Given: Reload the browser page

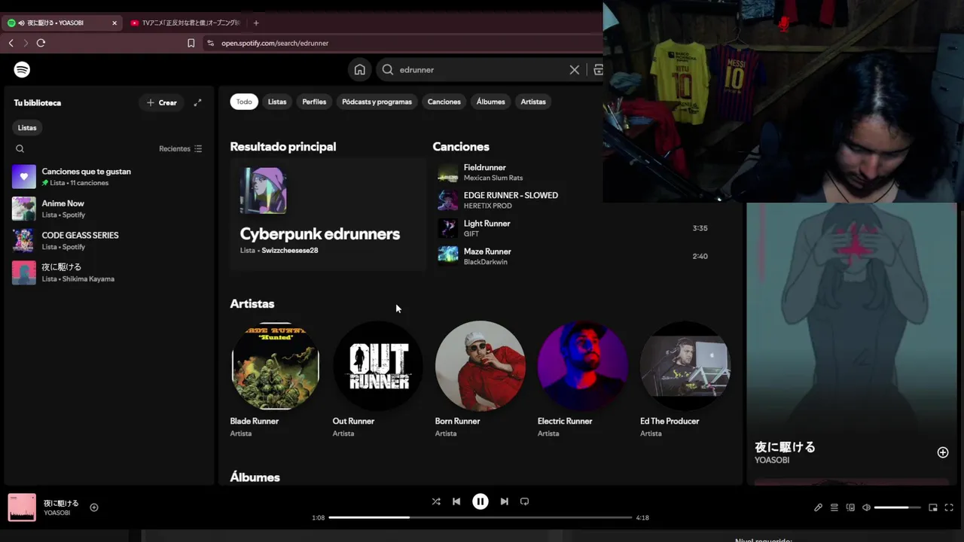Looking at the screenshot, I should pos(41,43).
